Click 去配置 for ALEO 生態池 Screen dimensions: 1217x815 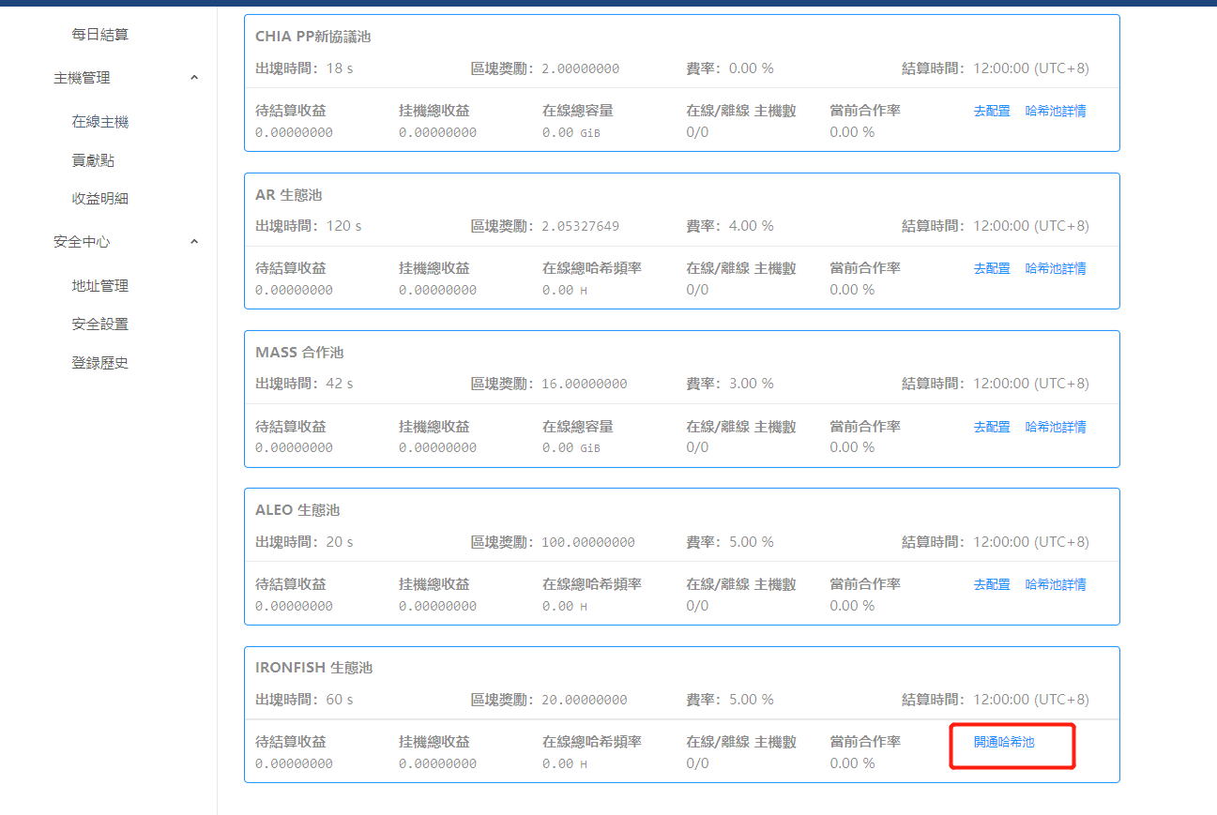pos(992,584)
